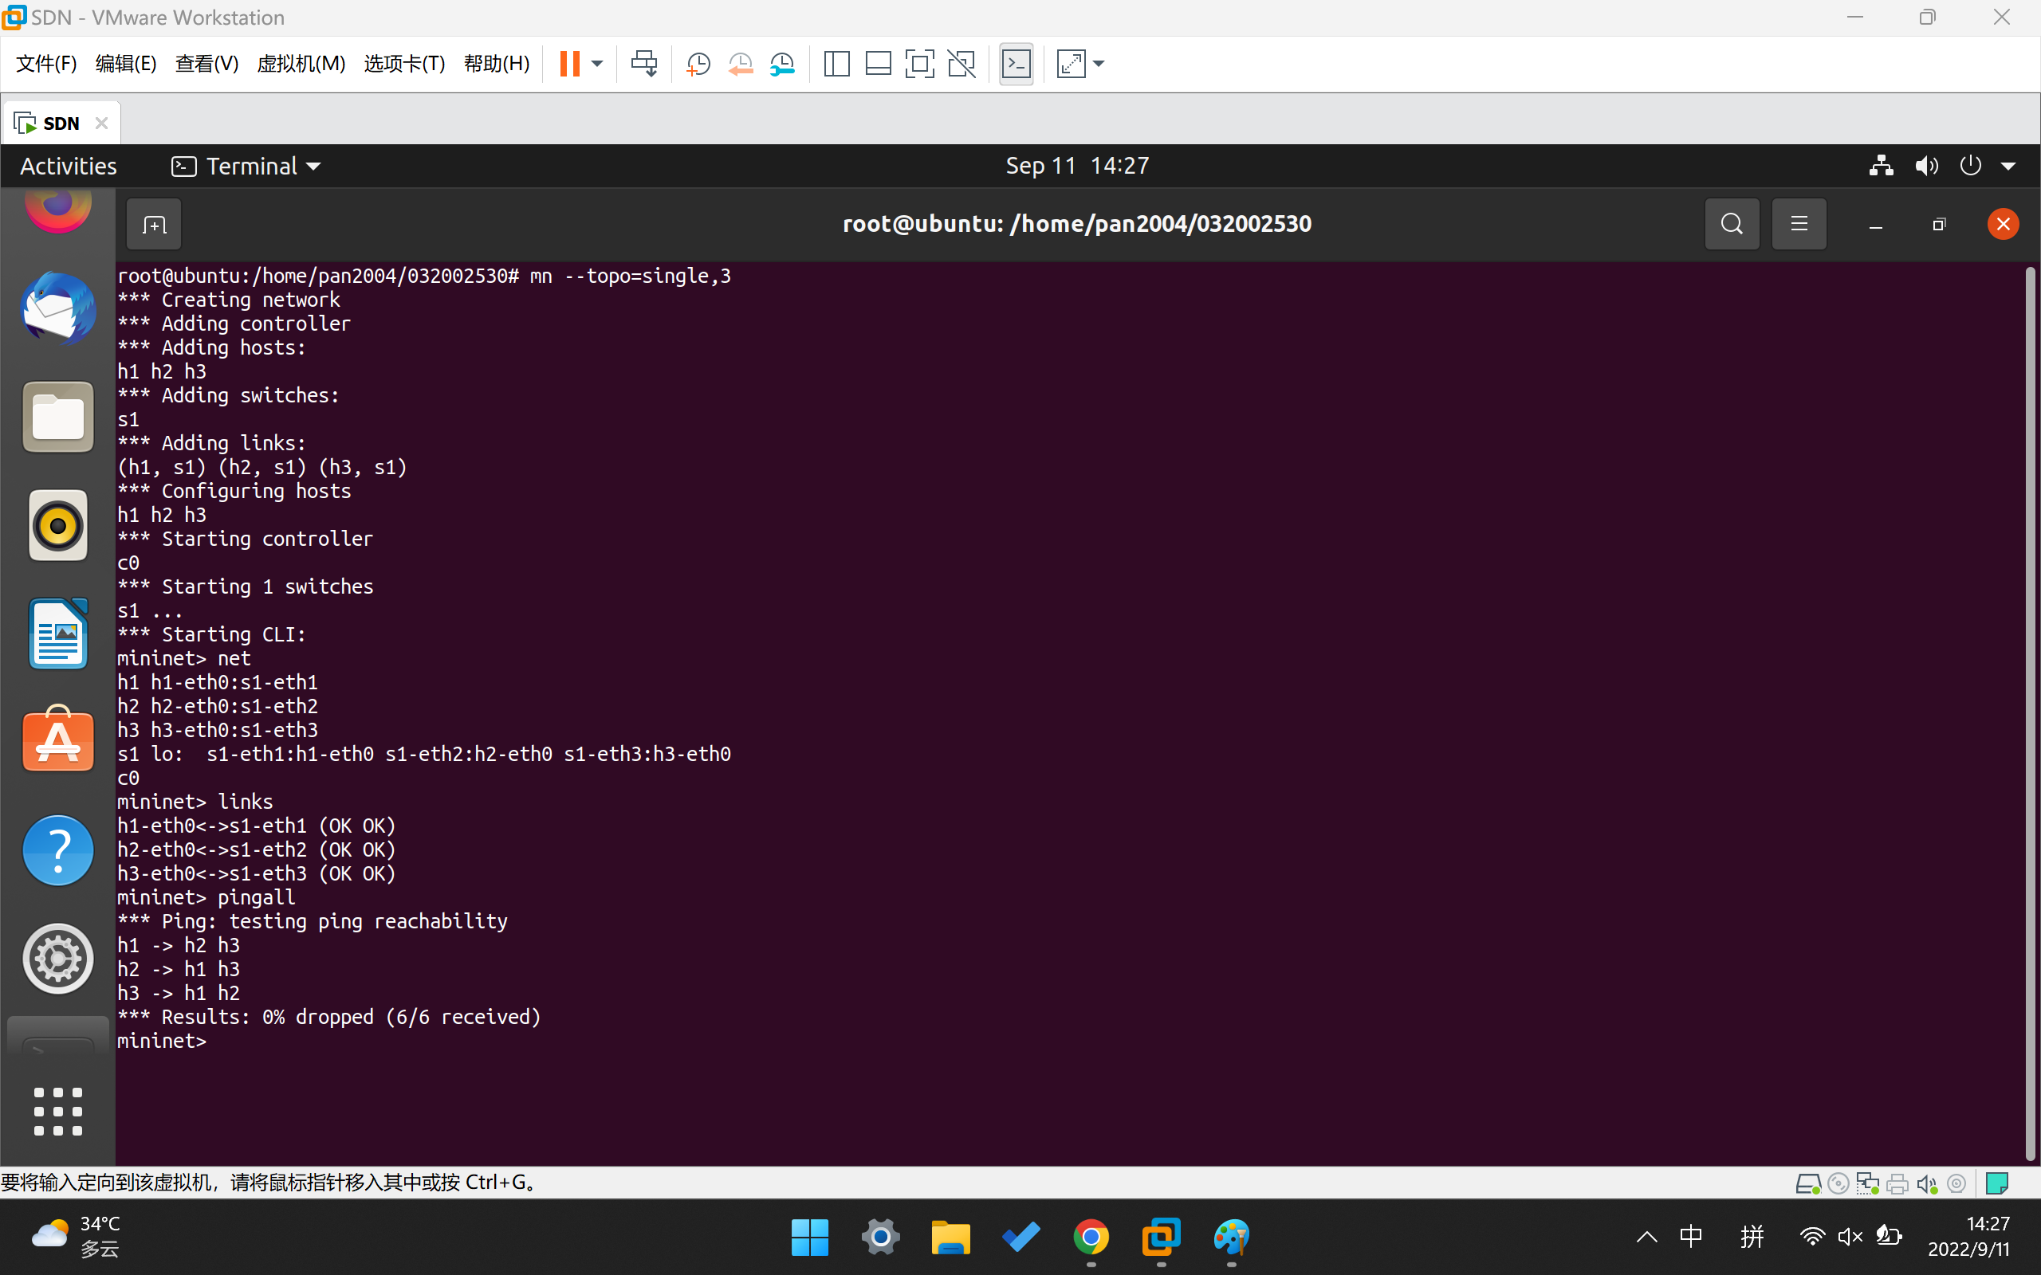The image size is (2041, 1275).
Task: Click the stretch guest display icon
Action: click(x=1071, y=63)
